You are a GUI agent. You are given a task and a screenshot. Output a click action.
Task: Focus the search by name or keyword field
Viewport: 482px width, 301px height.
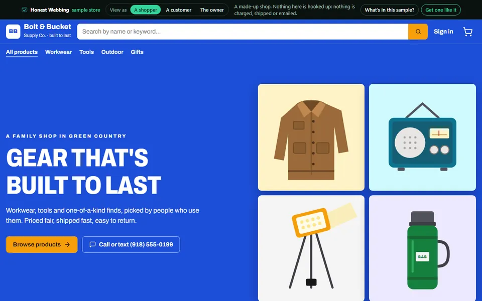[243, 31]
